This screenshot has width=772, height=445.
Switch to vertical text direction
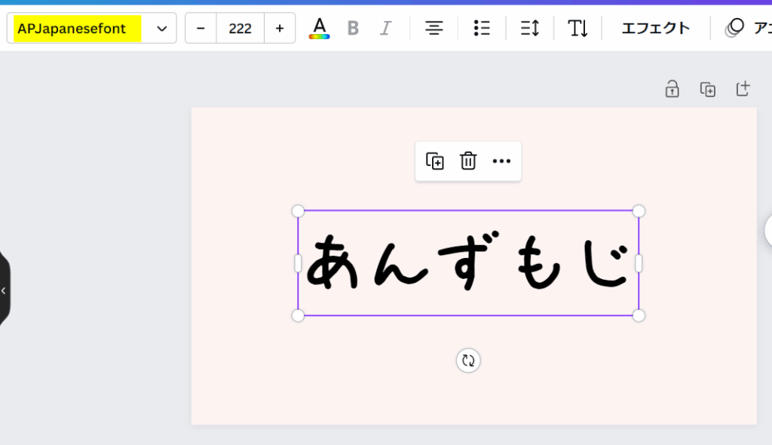(578, 29)
